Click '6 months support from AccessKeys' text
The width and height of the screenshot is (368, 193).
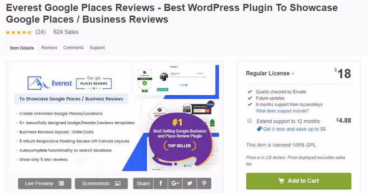(x=289, y=105)
